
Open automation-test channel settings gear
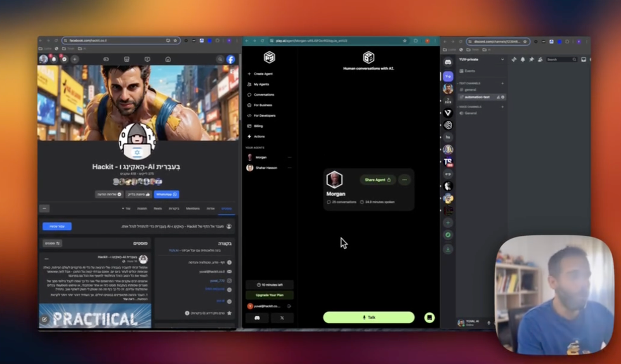point(503,97)
